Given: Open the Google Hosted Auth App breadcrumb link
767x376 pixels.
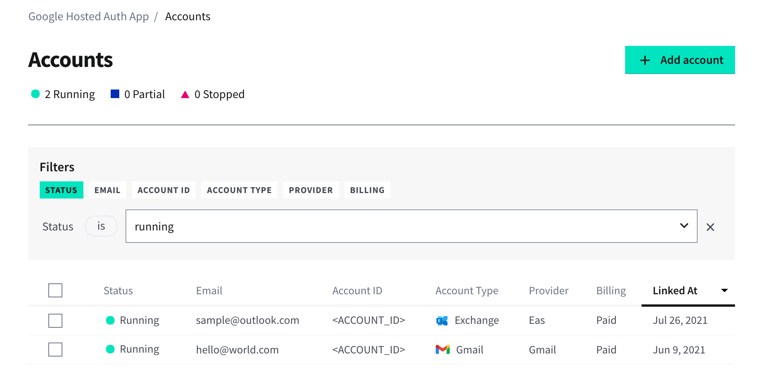Looking at the screenshot, I should [x=88, y=16].
